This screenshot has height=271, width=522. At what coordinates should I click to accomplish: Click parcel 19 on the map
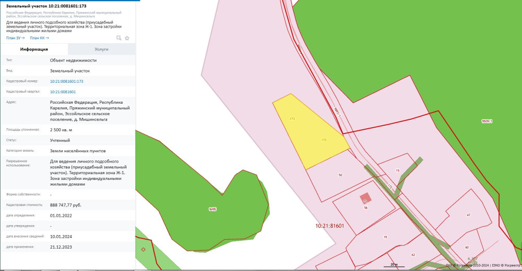(385, 237)
